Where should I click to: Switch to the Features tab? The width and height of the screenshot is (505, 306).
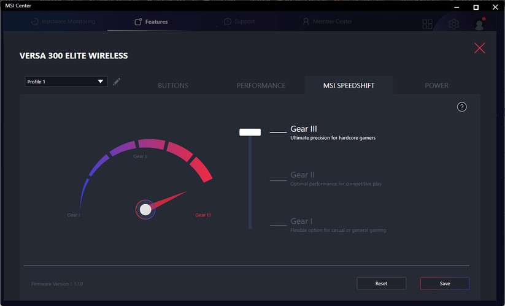151,22
